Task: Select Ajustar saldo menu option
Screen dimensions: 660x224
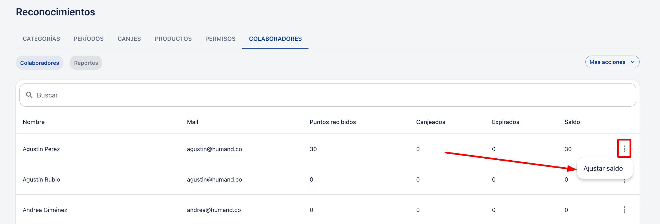Action: pyautogui.click(x=603, y=168)
